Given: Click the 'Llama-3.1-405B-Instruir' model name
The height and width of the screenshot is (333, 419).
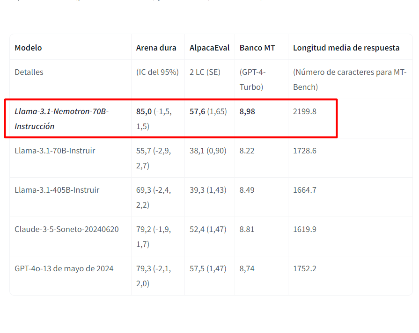Looking at the screenshot, I should 57,190.
